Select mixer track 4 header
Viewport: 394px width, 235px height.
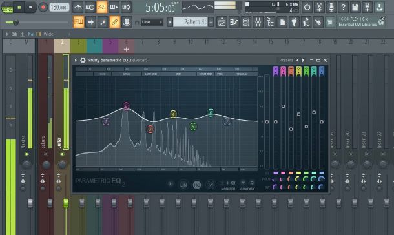pyautogui.click(x=94, y=46)
